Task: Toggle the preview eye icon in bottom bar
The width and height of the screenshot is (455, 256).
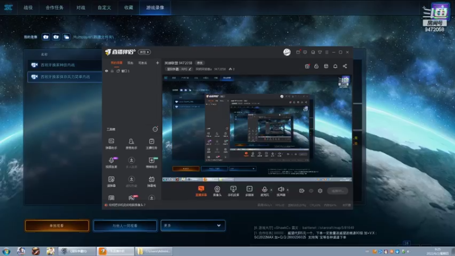Action: coord(311,191)
